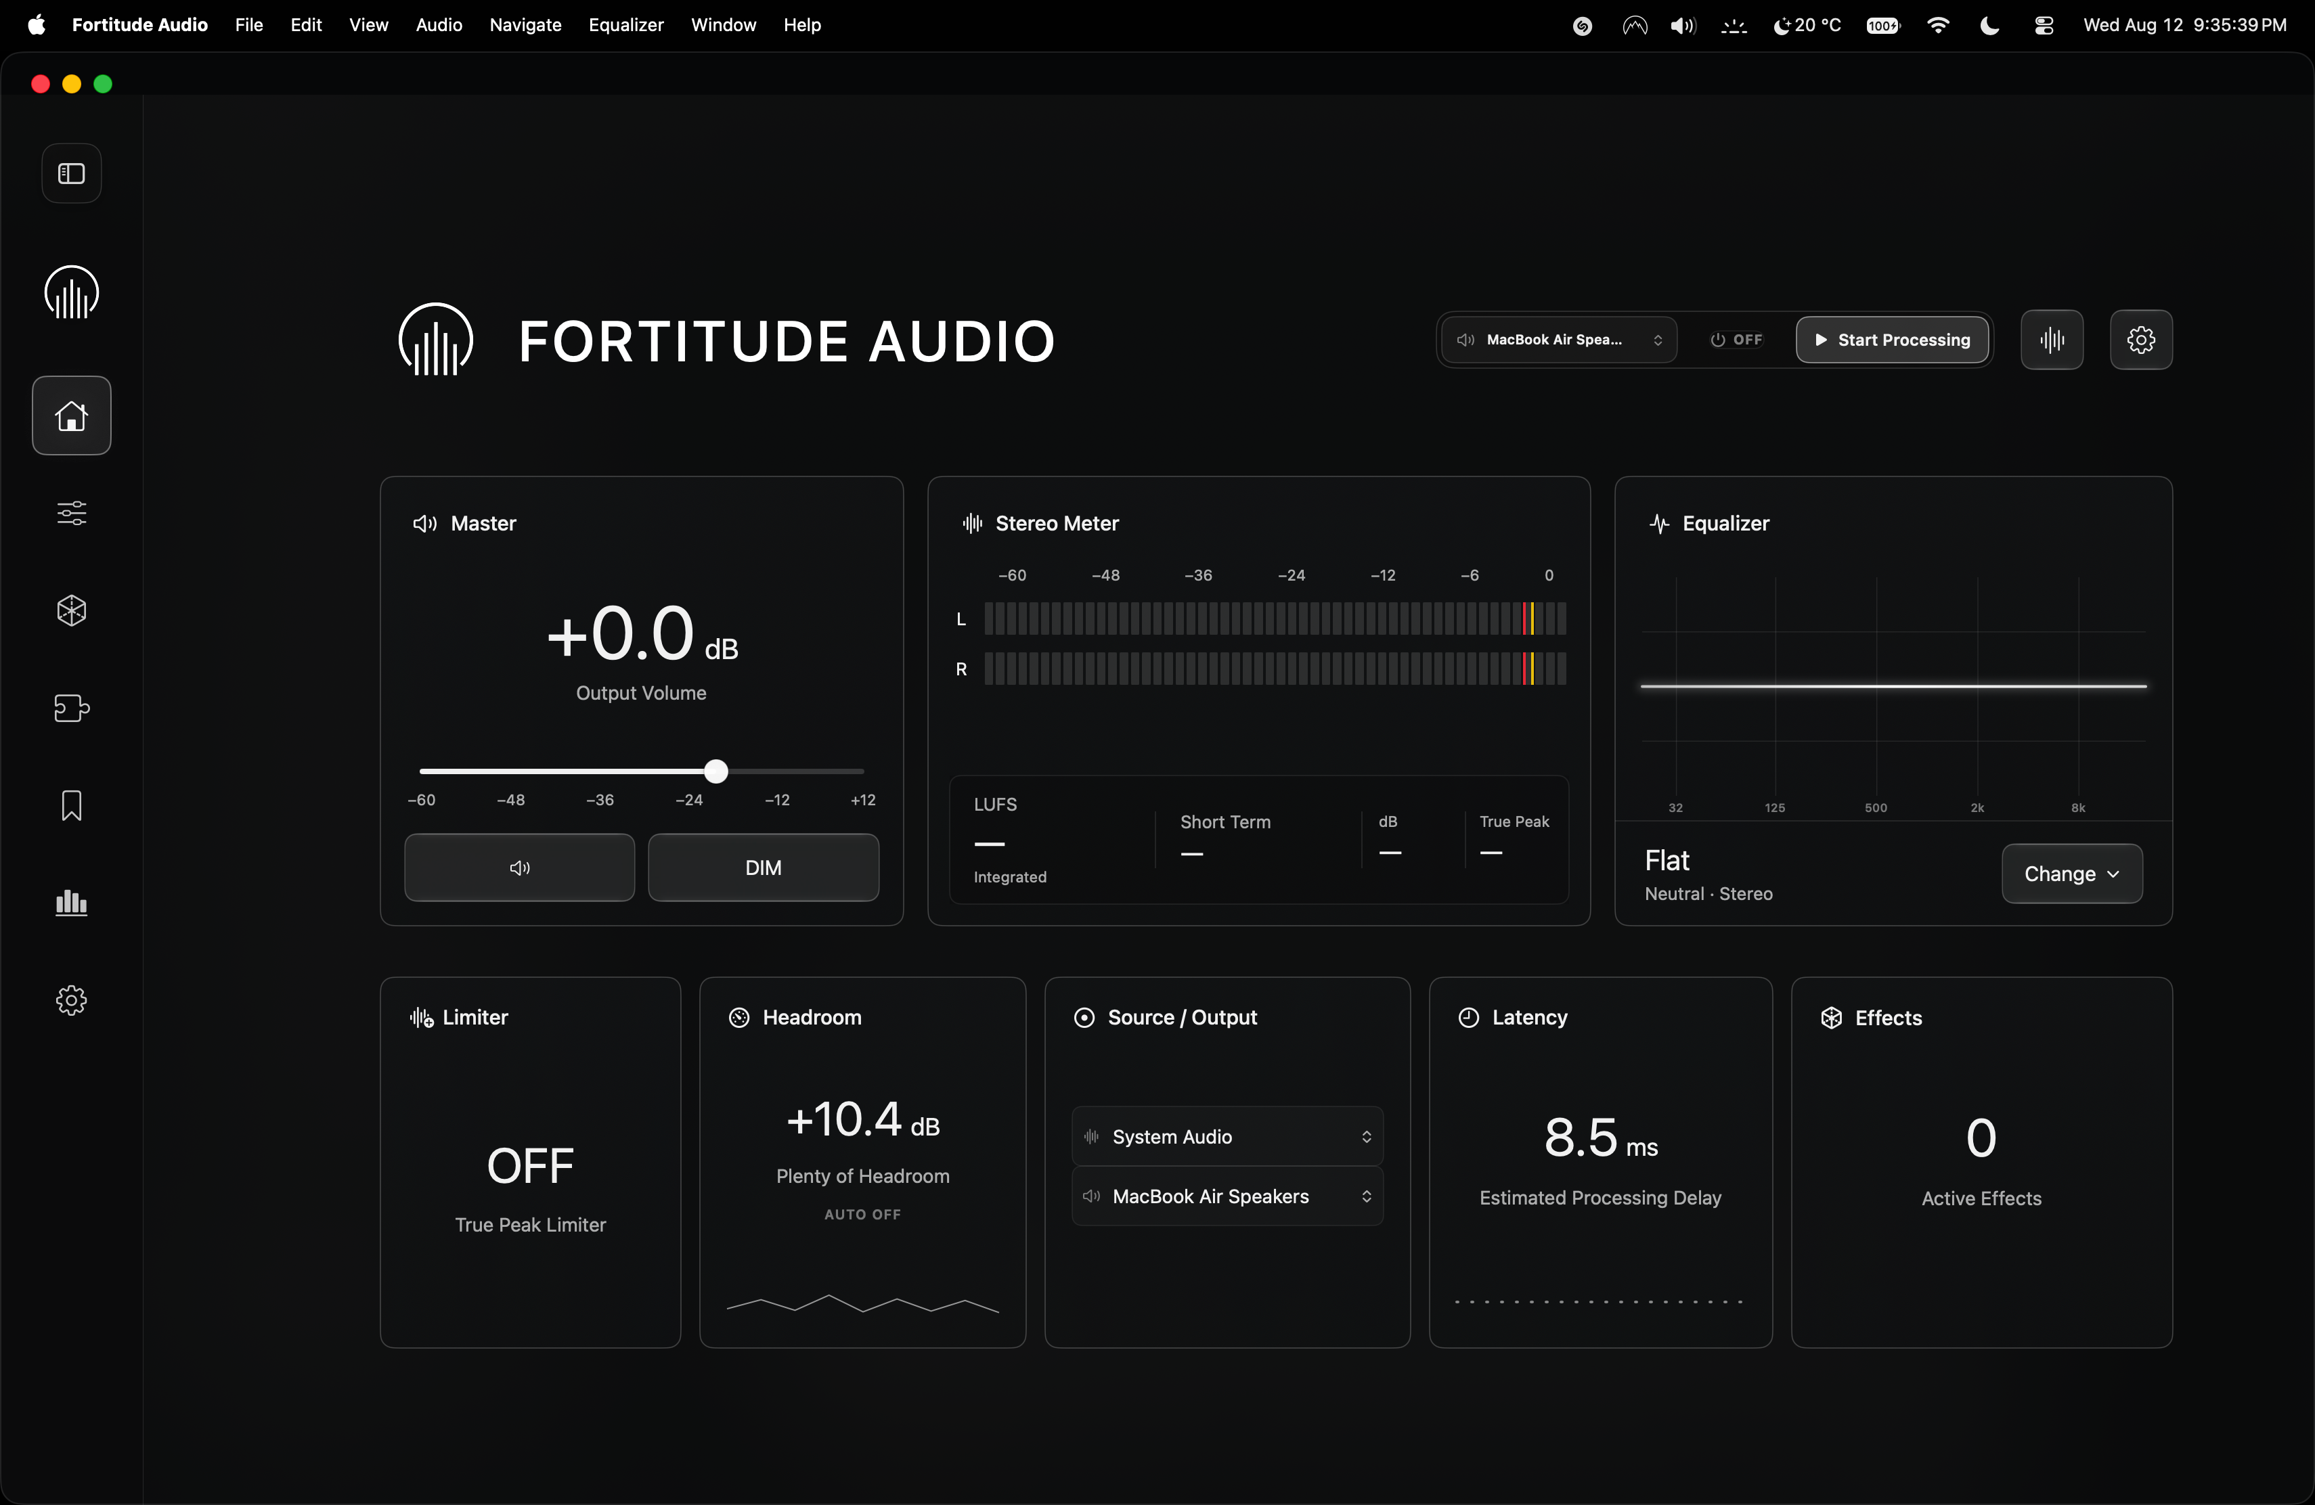Click the Headroom gauge icon
Viewport: 2315px width, 1505px height.
click(739, 1017)
